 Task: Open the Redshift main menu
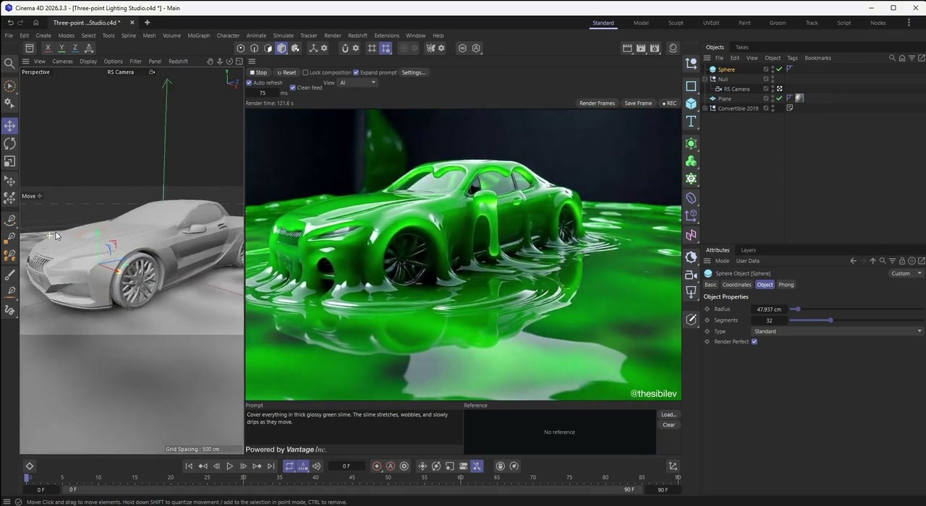click(x=357, y=35)
